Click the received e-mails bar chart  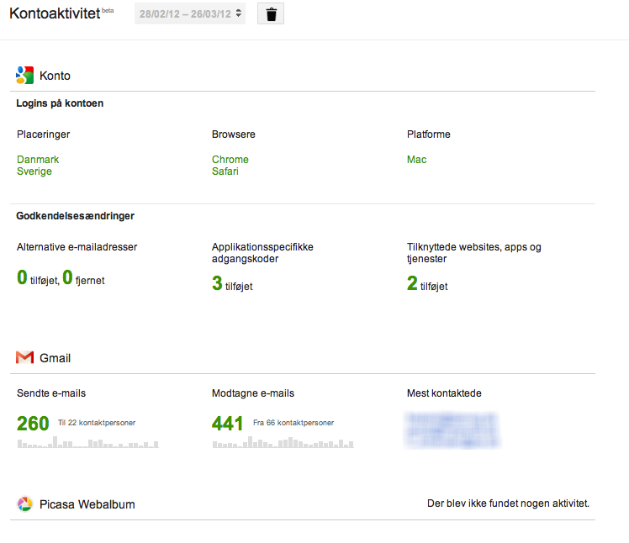click(283, 442)
